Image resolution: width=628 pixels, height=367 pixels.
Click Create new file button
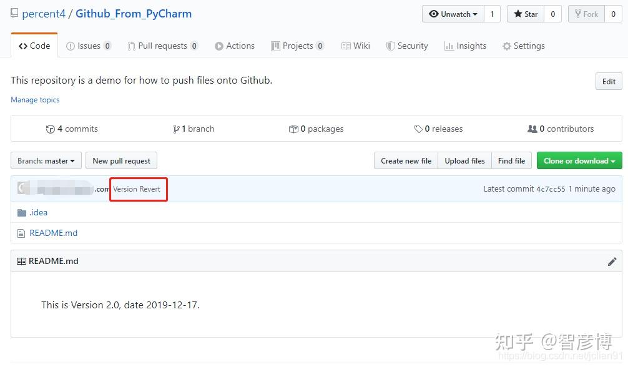[406, 160]
